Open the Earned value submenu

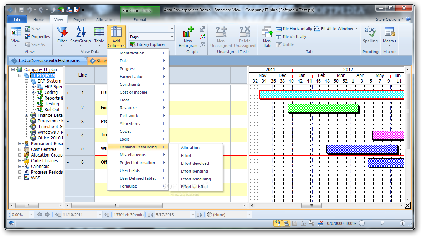pos(138,77)
